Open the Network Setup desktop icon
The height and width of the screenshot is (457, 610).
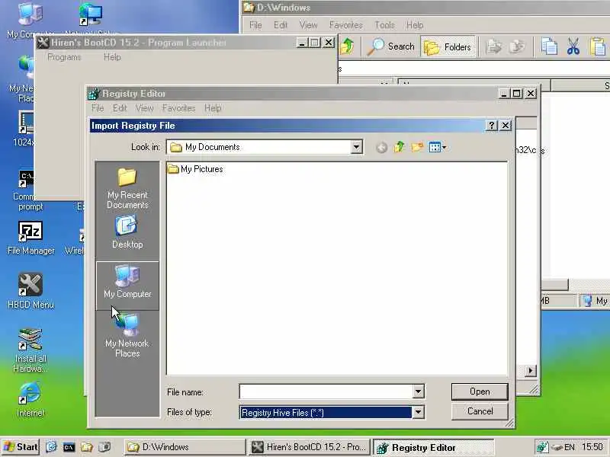(91, 19)
